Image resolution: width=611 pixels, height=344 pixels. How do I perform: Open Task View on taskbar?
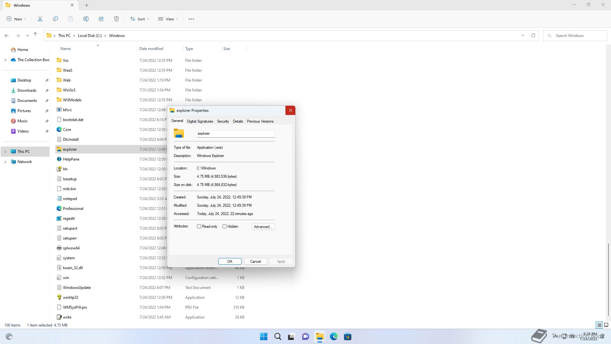(291, 337)
